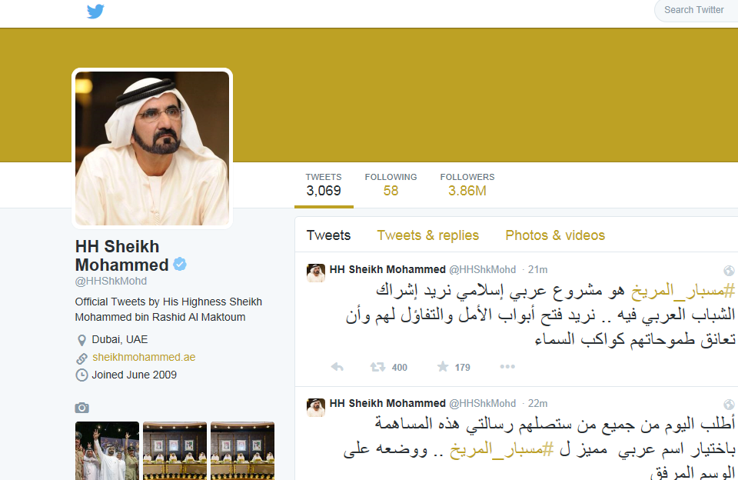Open the first photo thumbnail with waving man
The width and height of the screenshot is (738, 480).
(x=108, y=451)
